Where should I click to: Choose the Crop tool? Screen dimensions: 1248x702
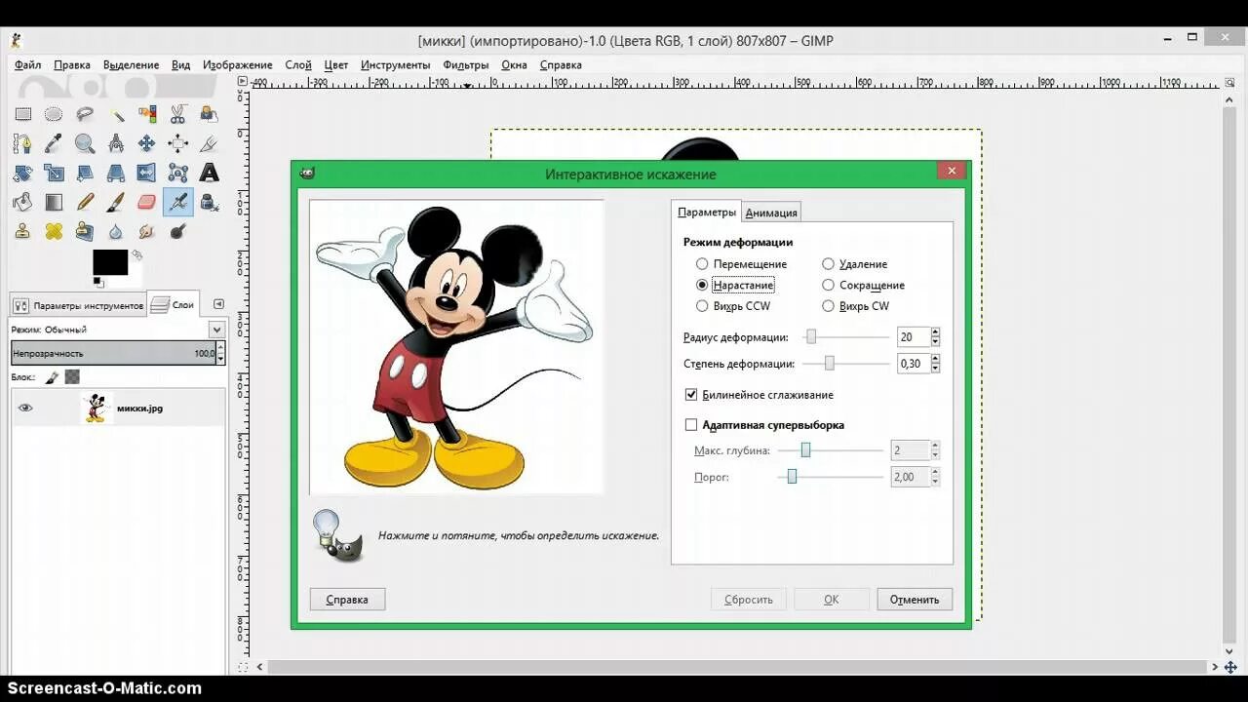[210, 144]
